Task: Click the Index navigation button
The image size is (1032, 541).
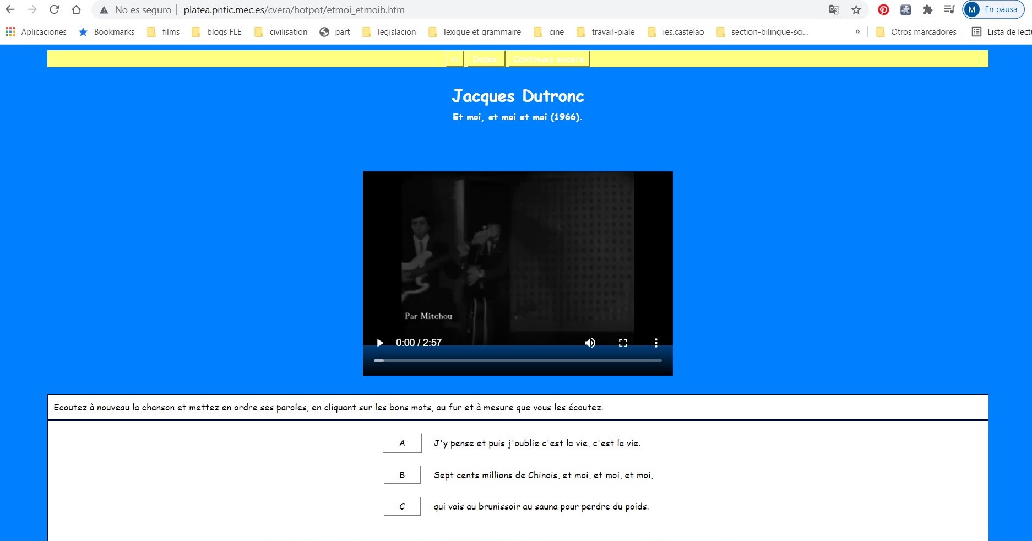Action: tap(485, 59)
